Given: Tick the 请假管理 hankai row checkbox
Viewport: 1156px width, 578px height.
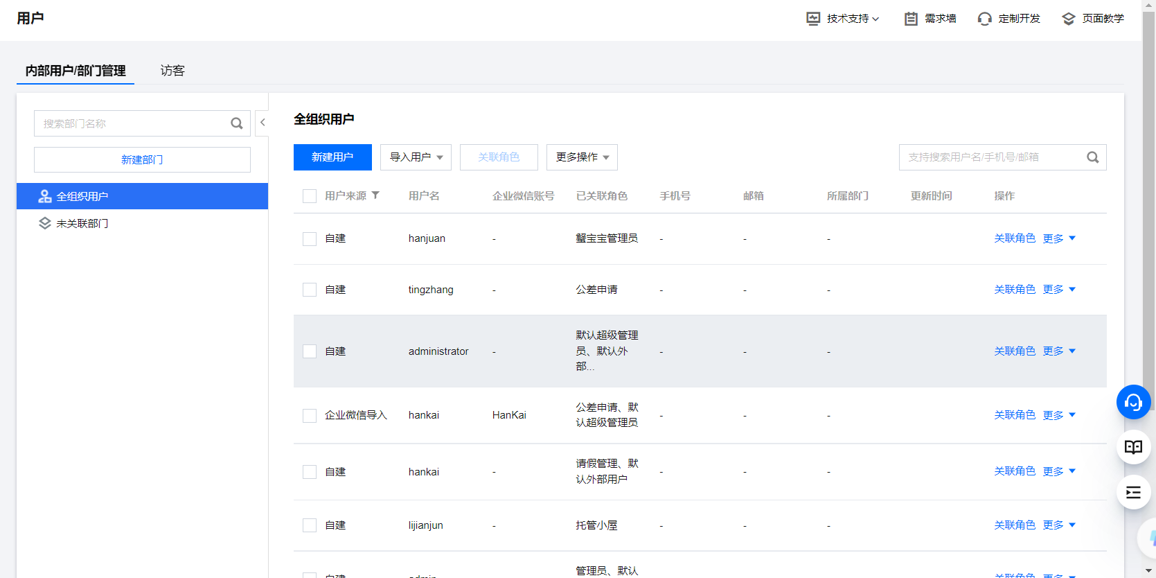Looking at the screenshot, I should 310,472.
